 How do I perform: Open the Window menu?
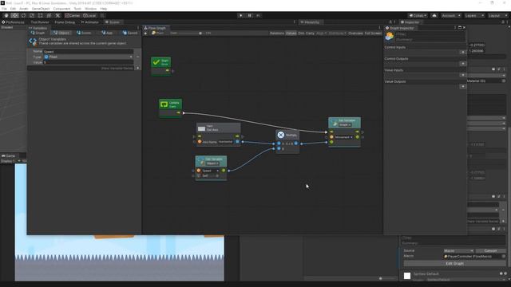pos(90,9)
